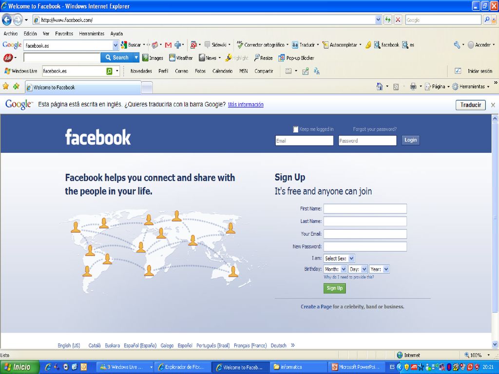Click the First Name input field
Viewport: 499px width, 374px height.
coord(365,208)
